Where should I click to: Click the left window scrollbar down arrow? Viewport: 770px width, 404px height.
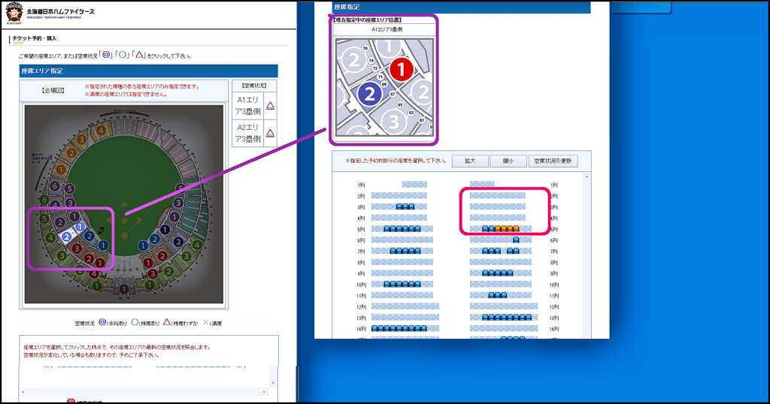pos(273,383)
